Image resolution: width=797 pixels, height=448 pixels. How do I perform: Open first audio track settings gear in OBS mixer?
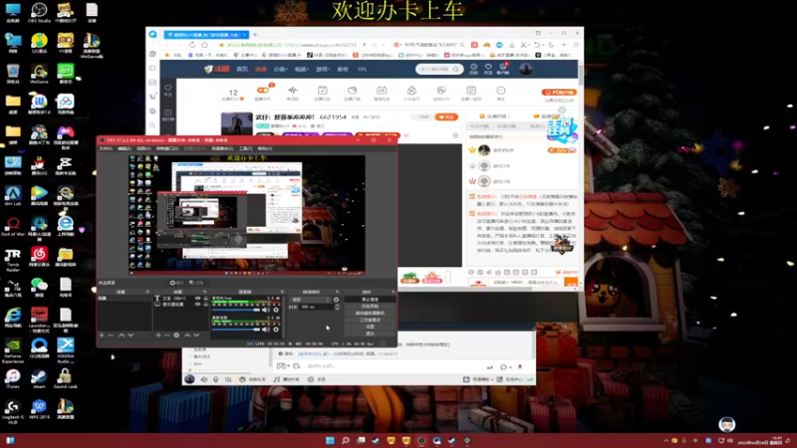coord(276,310)
